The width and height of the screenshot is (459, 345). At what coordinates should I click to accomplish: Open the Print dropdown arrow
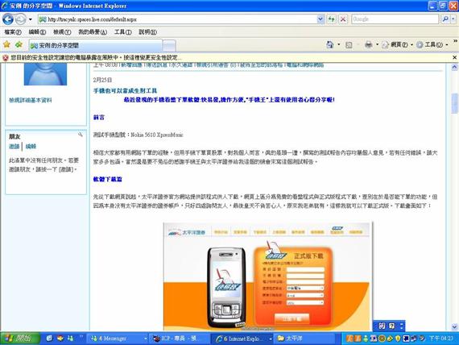pos(377,44)
